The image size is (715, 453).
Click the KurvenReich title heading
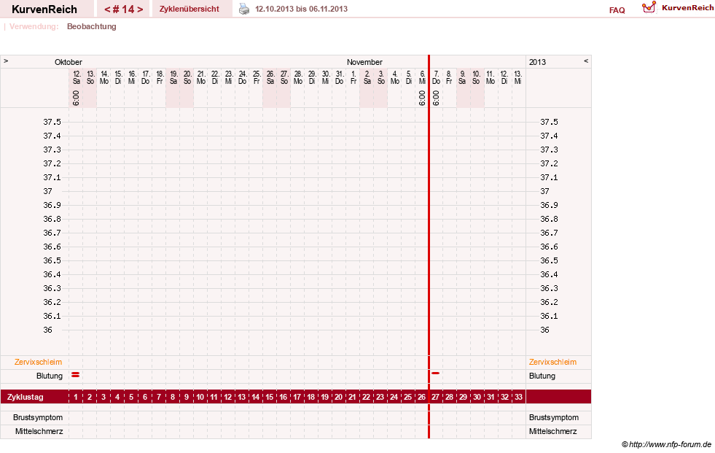tap(44, 9)
